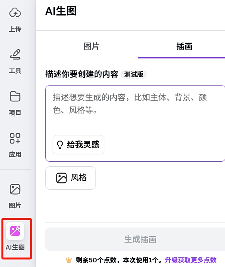Click the 测试版 beta badge
This screenshot has height=267, width=225.
[134, 74]
